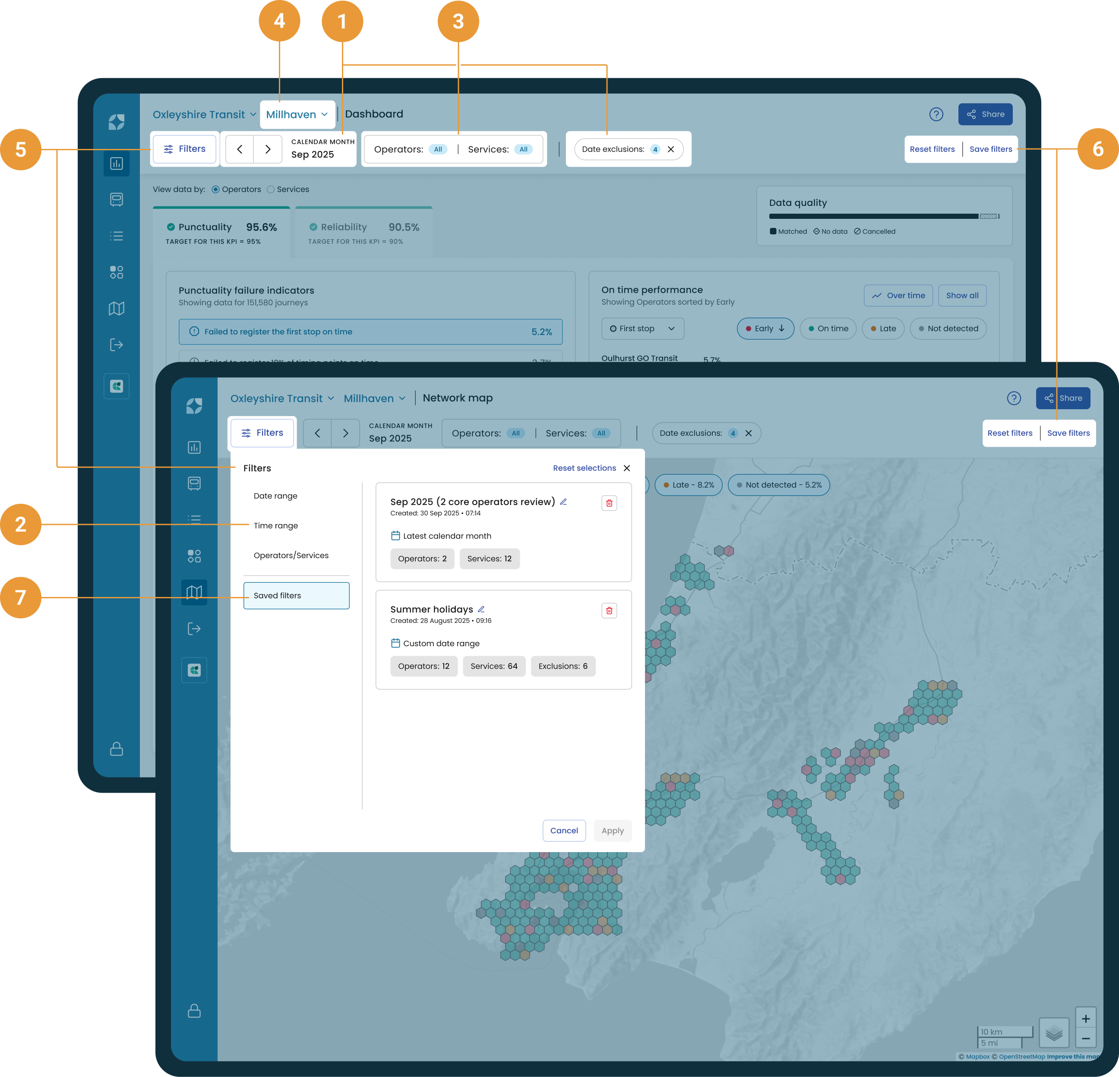
Task: Go to next calendar month on the Dashboard
Action: coord(268,149)
